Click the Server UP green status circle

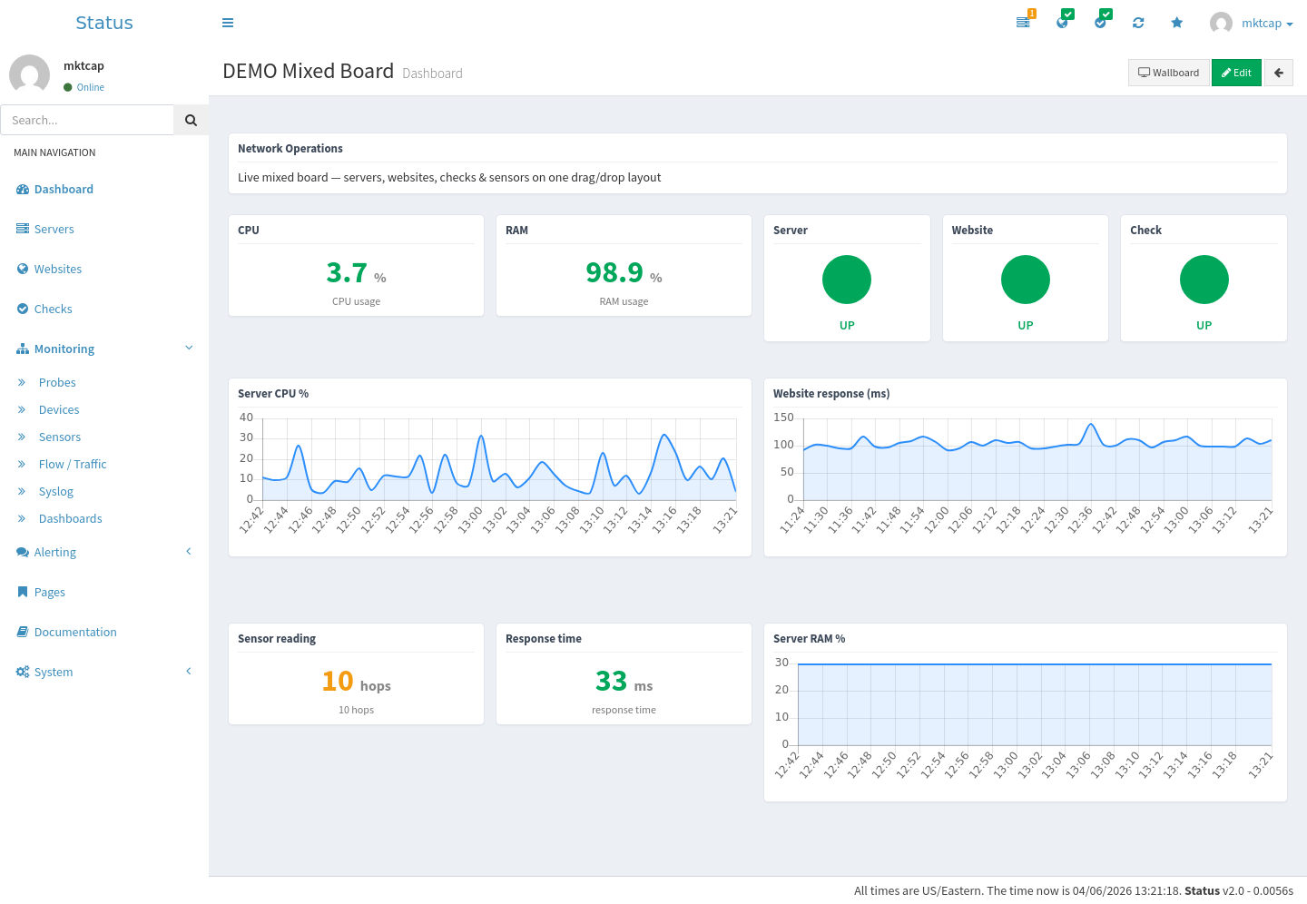click(x=847, y=280)
